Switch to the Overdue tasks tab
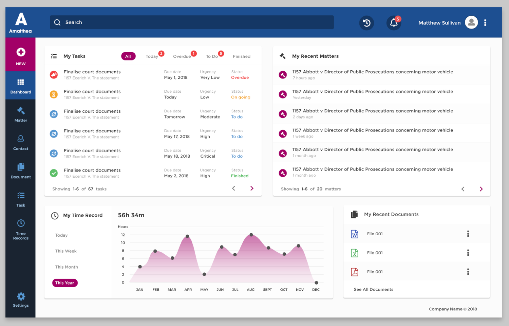 click(x=182, y=56)
